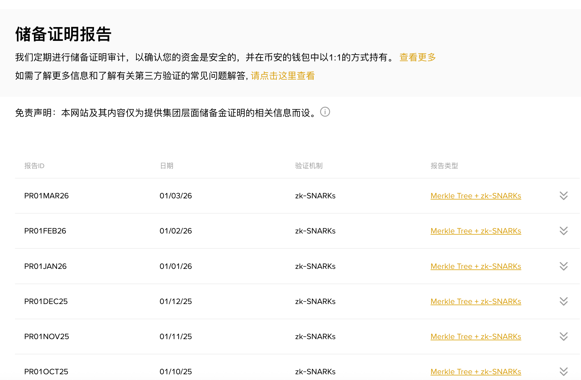Open Merkle Tree link for 01/03/26

click(x=476, y=196)
